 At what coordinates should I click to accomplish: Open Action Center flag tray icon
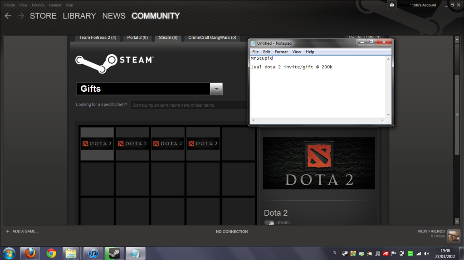[394, 254]
